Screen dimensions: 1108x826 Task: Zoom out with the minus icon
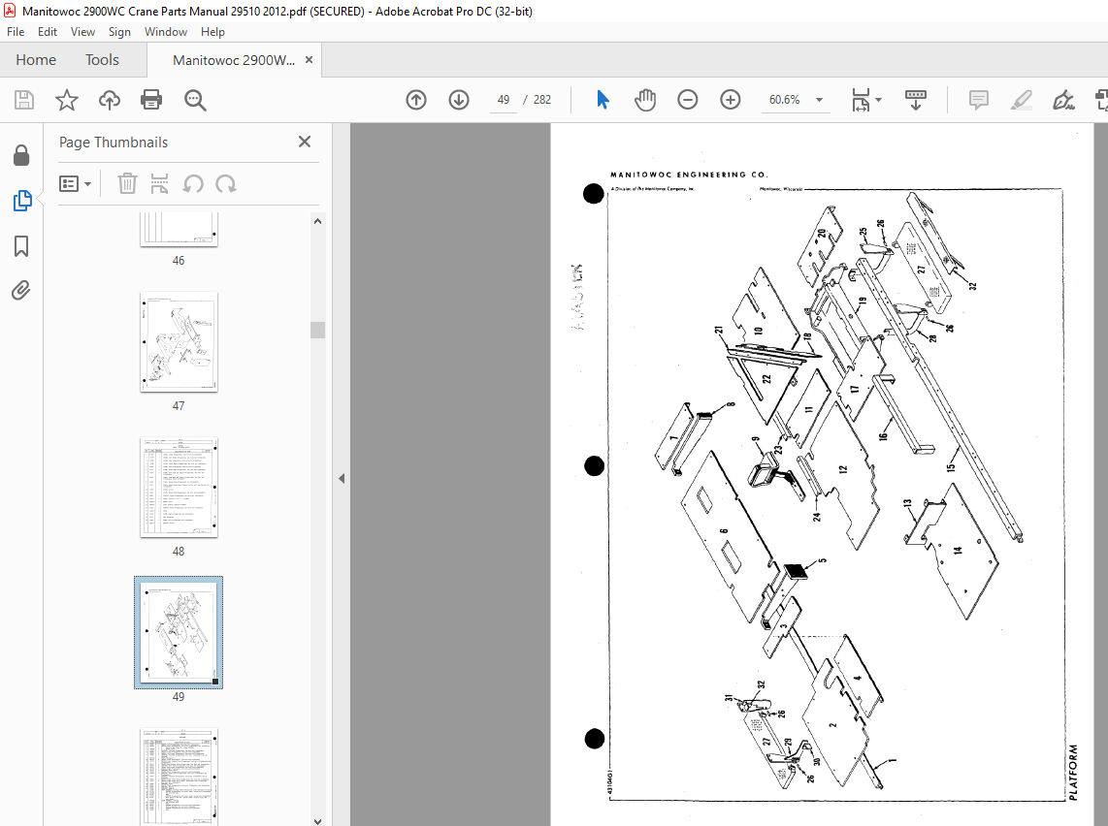point(687,100)
